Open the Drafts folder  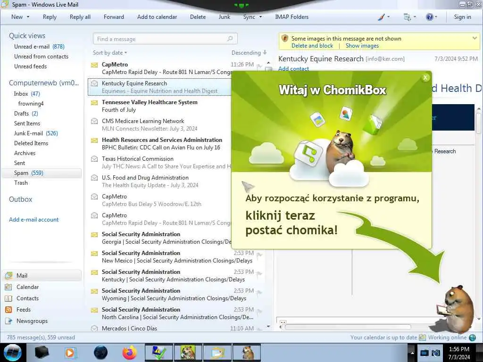click(x=26, y=113)
